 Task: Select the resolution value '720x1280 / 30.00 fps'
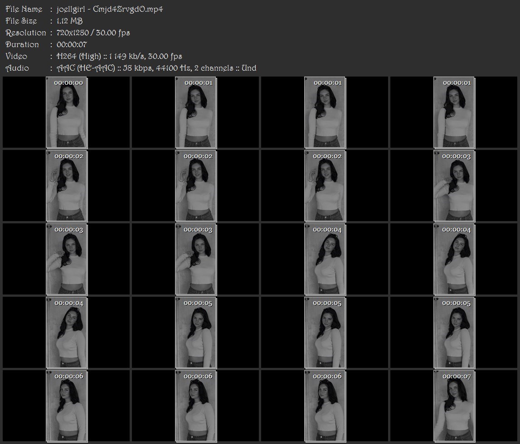tap(93, 33)
